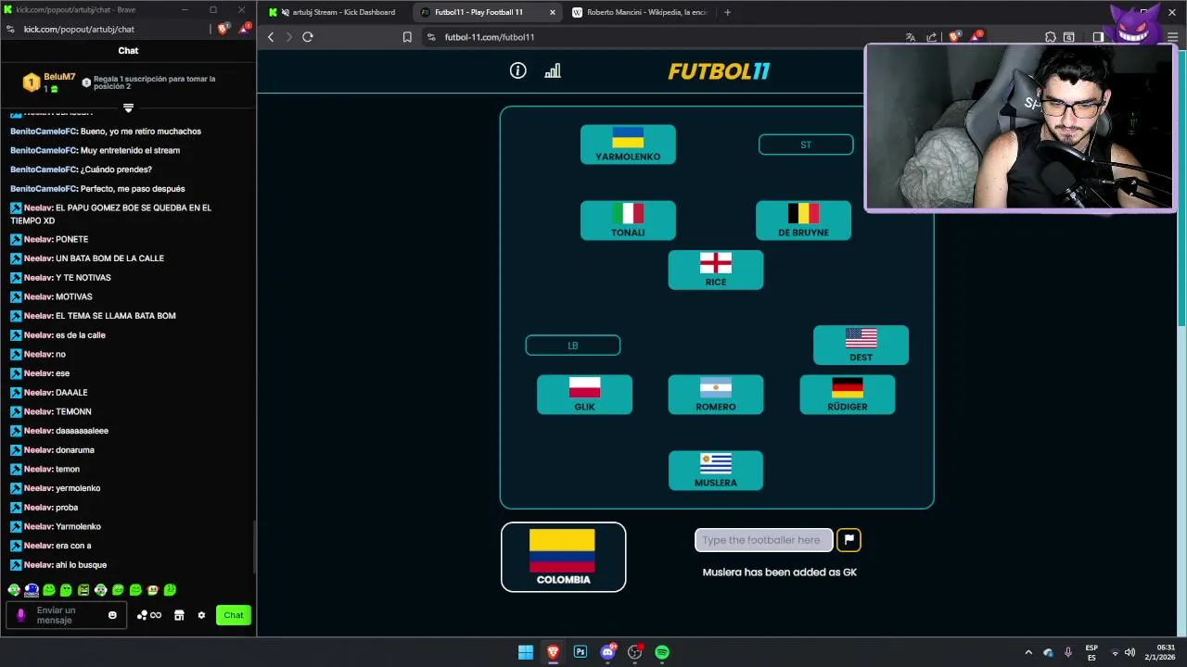This screenshot has height=667, width=1187.
Task: Click the Glik player card
Action: (584, 395)
